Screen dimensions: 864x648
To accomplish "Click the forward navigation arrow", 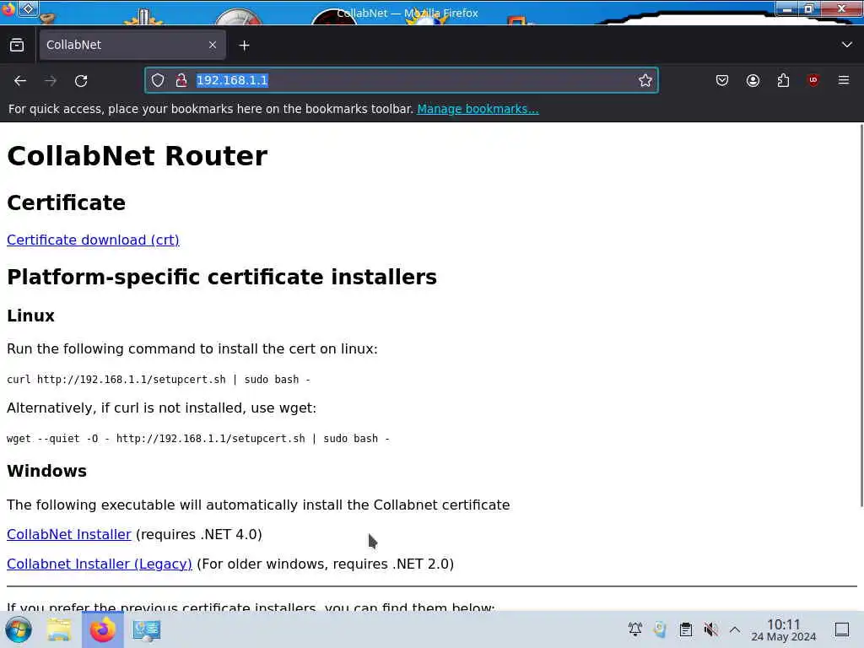I will [x=51, y=81].
